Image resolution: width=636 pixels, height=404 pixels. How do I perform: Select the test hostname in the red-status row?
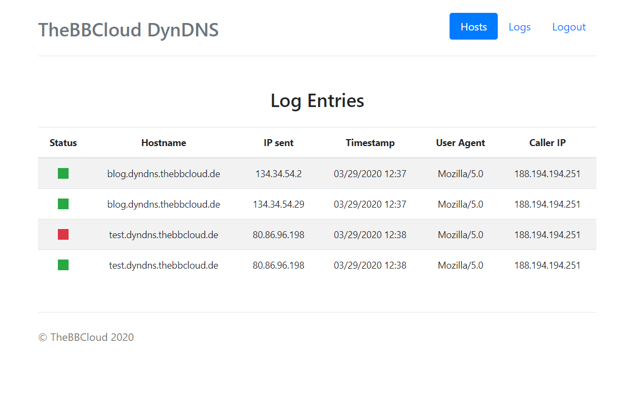click(163, 235)
